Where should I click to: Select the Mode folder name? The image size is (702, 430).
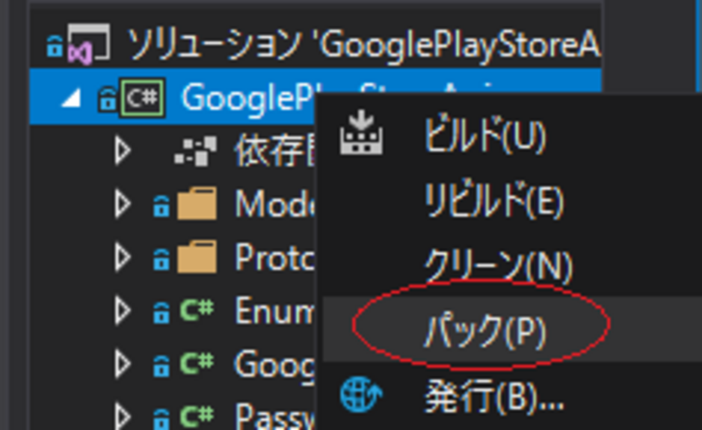coord(274,204)
